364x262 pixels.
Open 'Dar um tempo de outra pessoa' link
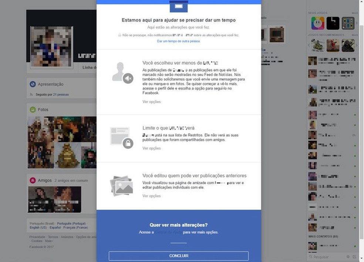(179, 41)
